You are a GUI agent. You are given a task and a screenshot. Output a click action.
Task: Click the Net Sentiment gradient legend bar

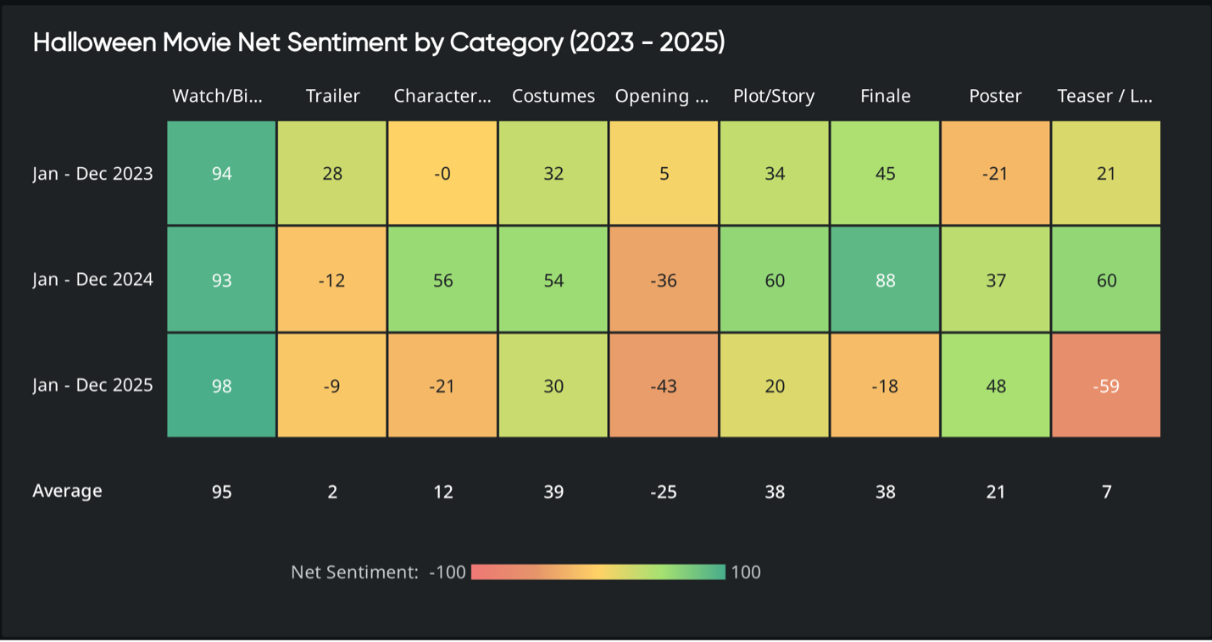click(598, 572)
